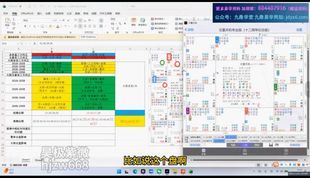Click the percent style icon
The image size is (310, 178).
[120, 24]
